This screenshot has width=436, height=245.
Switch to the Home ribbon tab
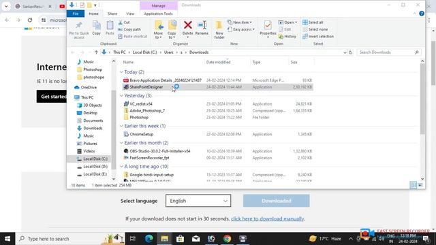click(94, 14)
